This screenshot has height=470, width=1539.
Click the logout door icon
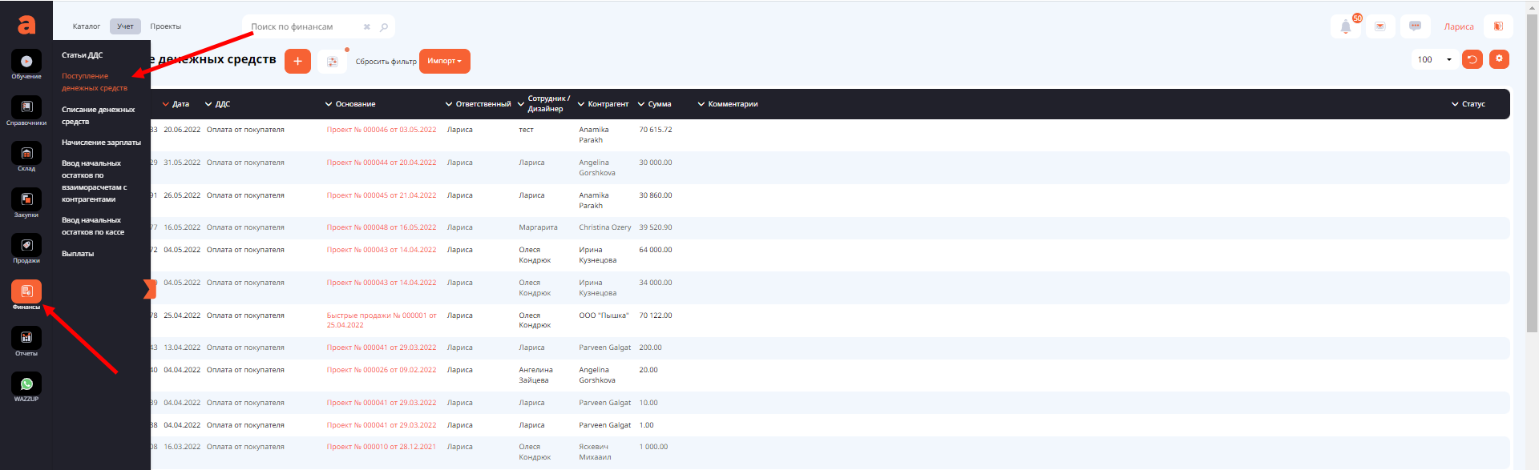[x=1498, y=26]
